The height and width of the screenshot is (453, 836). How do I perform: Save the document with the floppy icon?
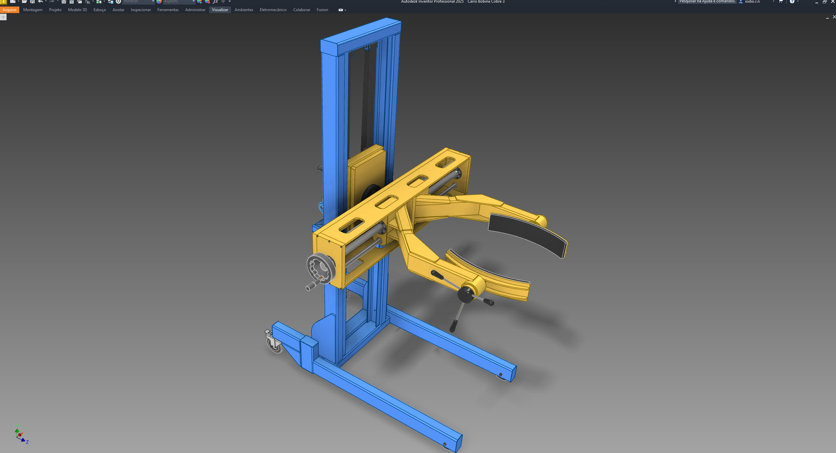tap(32, 2)
